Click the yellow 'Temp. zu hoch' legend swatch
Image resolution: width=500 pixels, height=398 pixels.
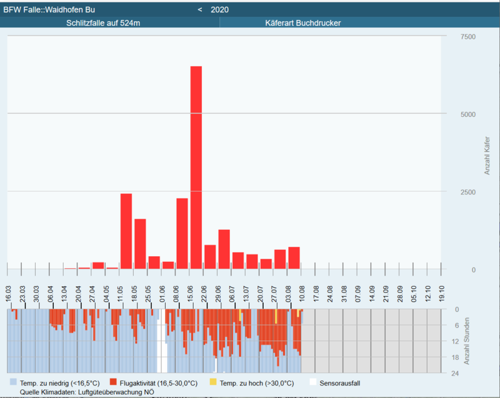pos(212,382)
